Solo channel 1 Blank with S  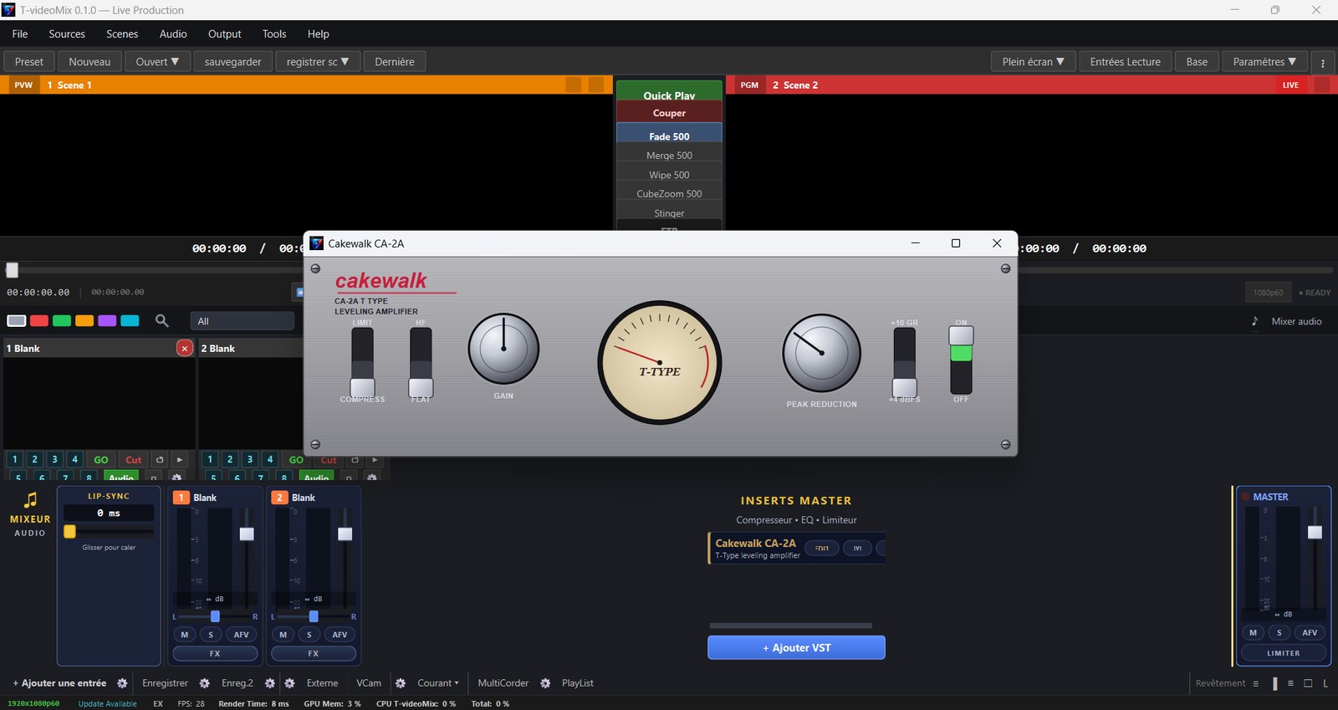point(211,635)
